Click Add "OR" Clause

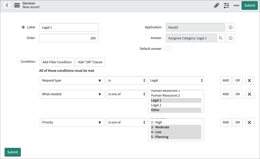pyautogui.click(x=90, y=62)
